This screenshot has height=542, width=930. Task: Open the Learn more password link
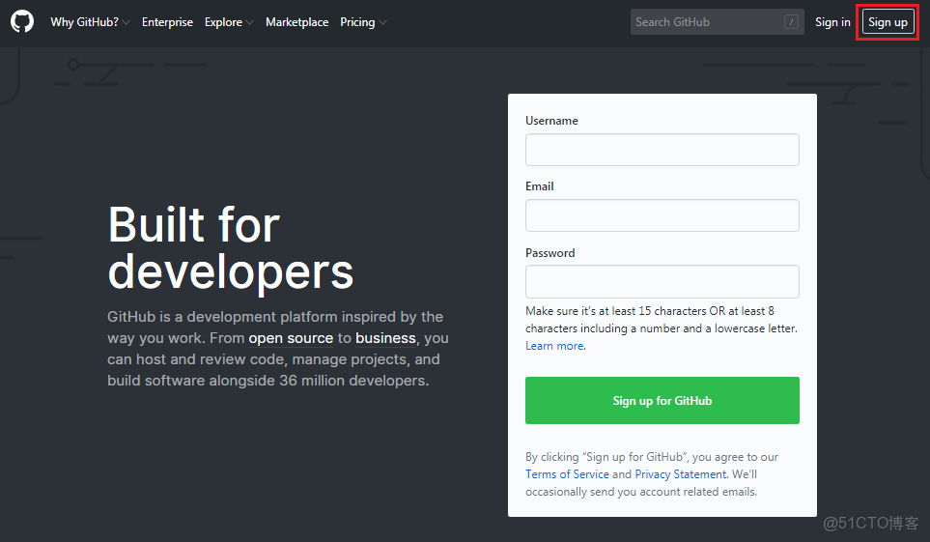coord(554,346)
